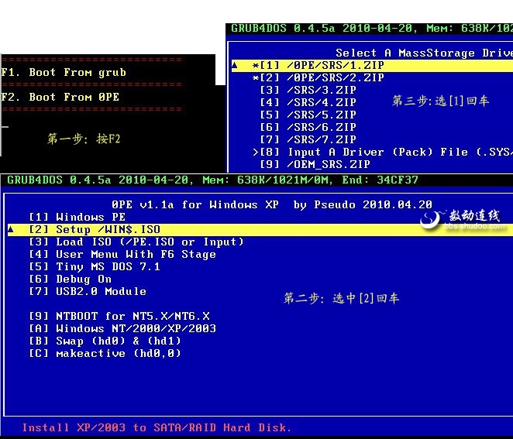This screenshot has width=513, height=439.
Task: Select [5] Tiny MS DOS 7.1
Action: [x=95, y=267]
